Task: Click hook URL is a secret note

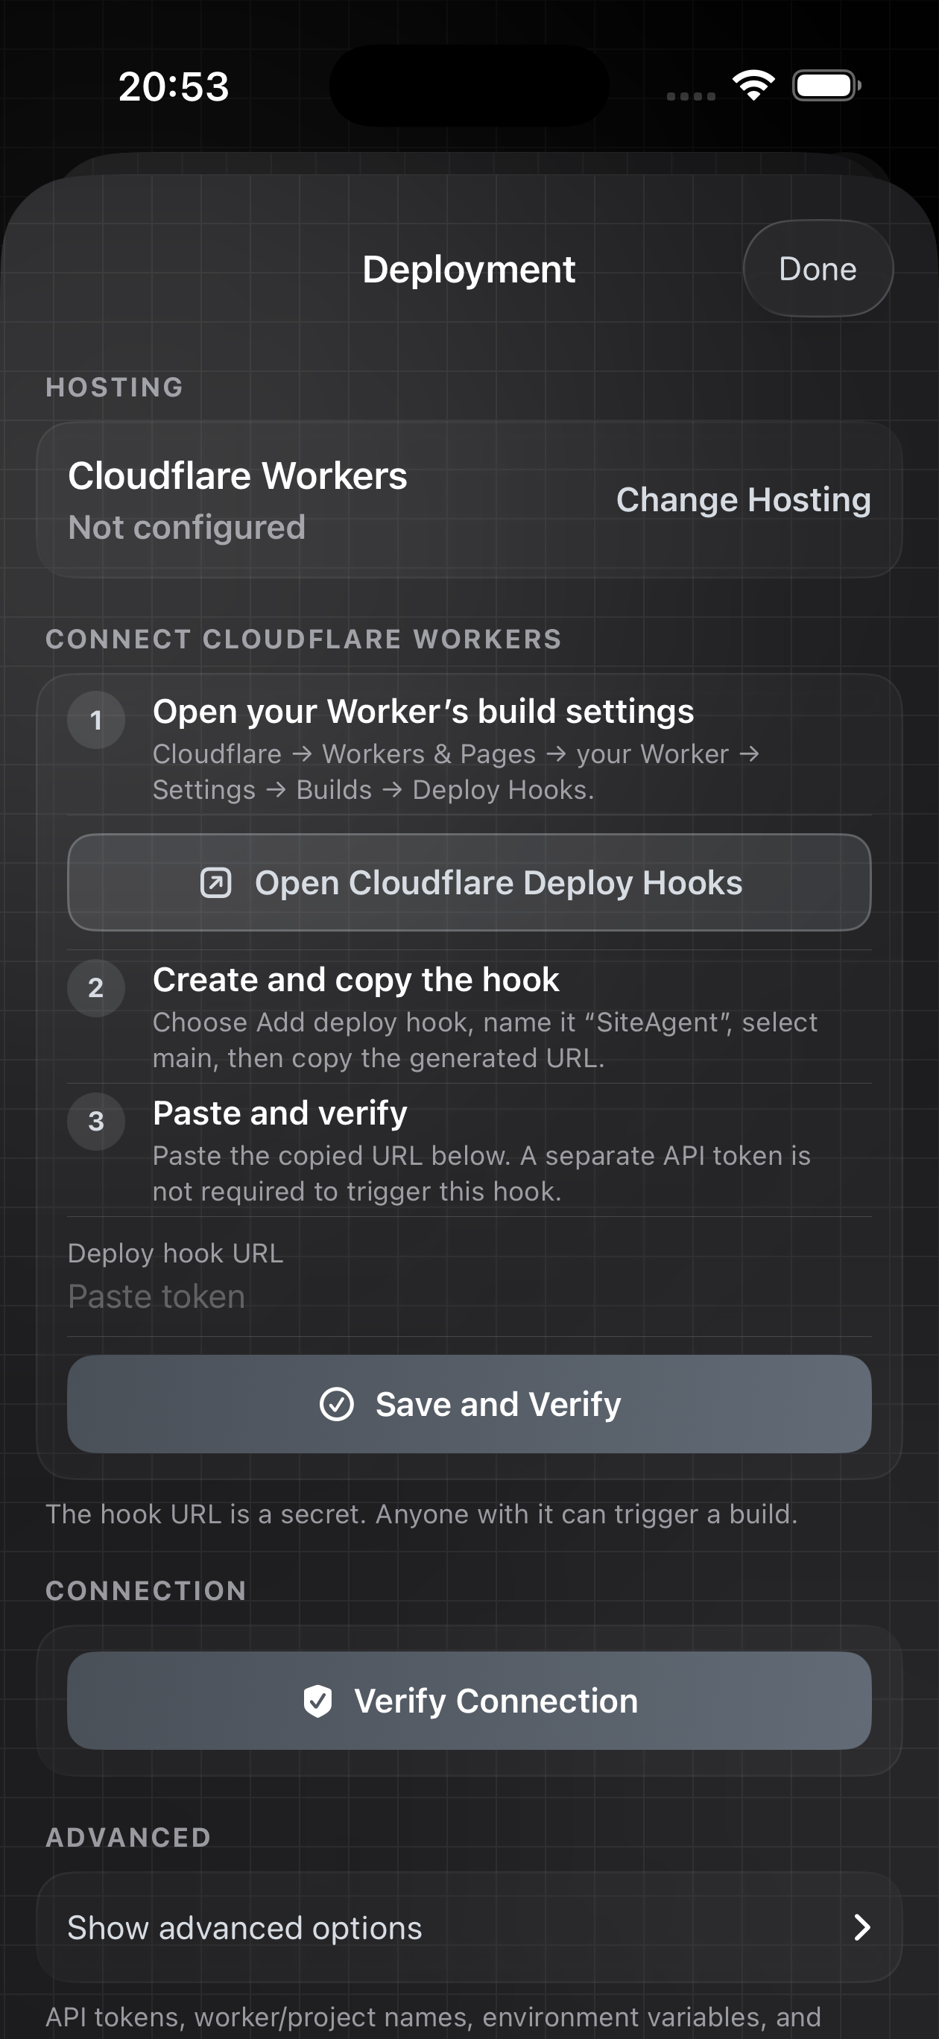Action: [x=421, y=1514]
